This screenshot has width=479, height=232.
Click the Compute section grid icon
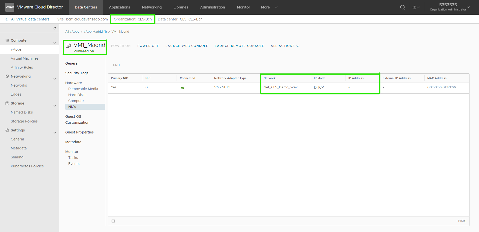point(7,40)
